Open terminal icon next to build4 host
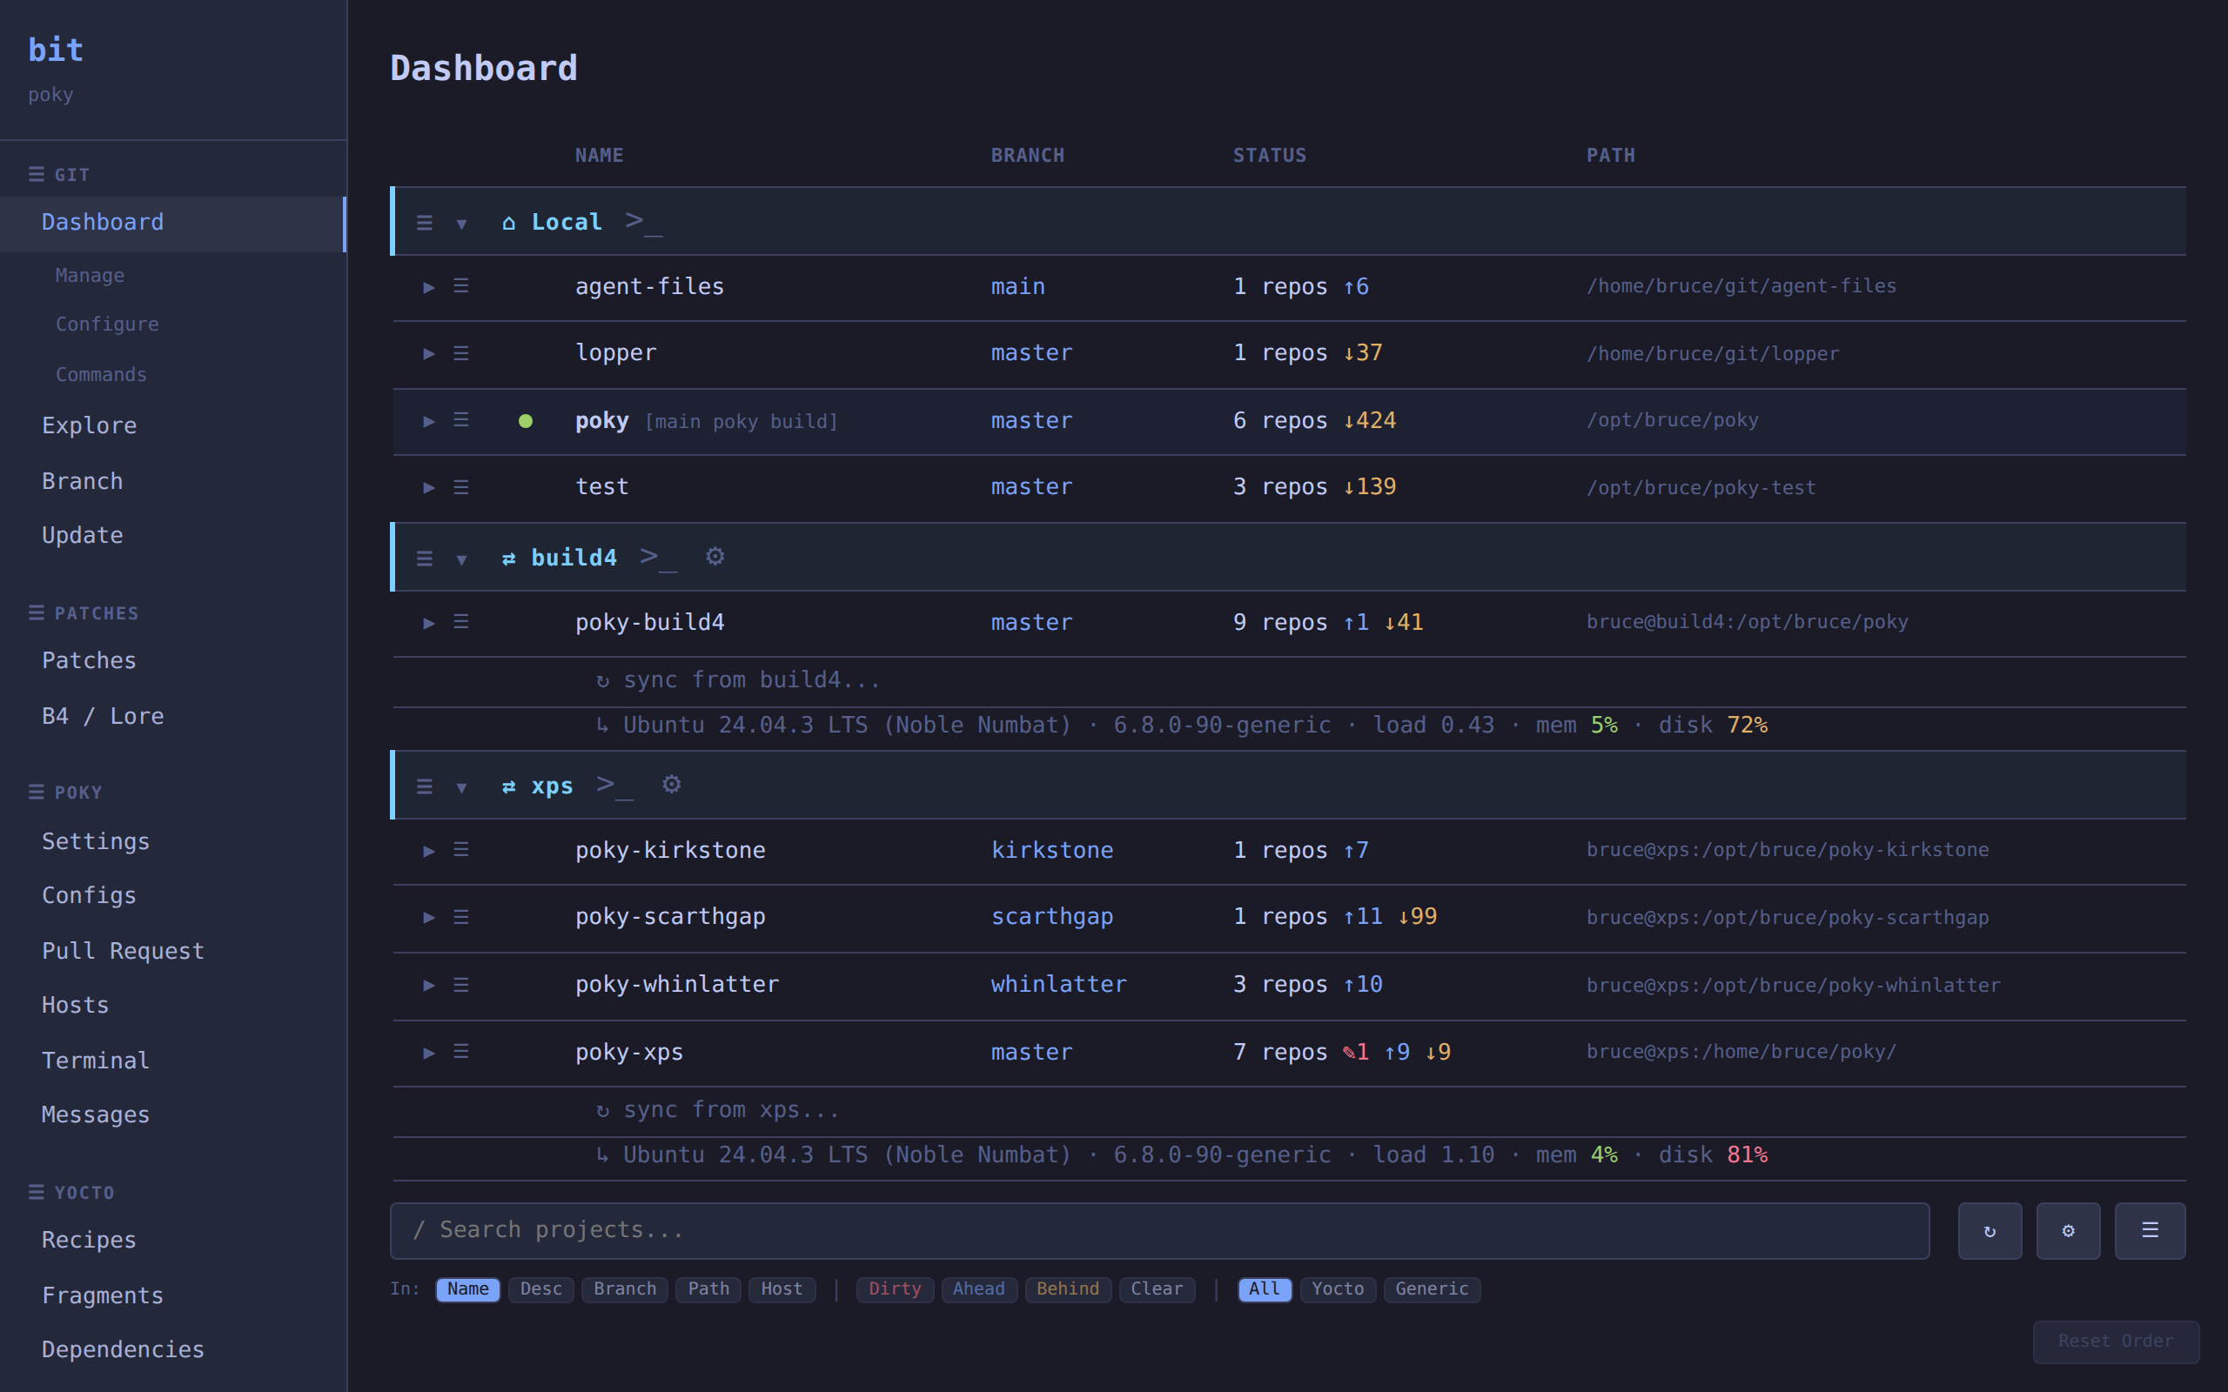The height and width of the screenshot is (1392, 2228). (658, 557)
